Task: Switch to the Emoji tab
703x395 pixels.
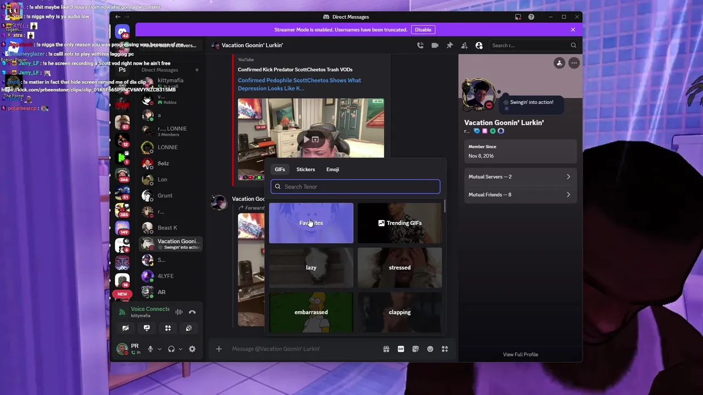Action: [333, 170]
